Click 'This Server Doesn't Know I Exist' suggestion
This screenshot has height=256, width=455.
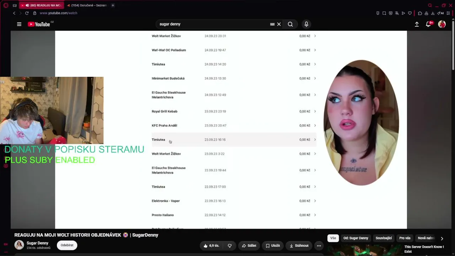(x=424, y=249)
